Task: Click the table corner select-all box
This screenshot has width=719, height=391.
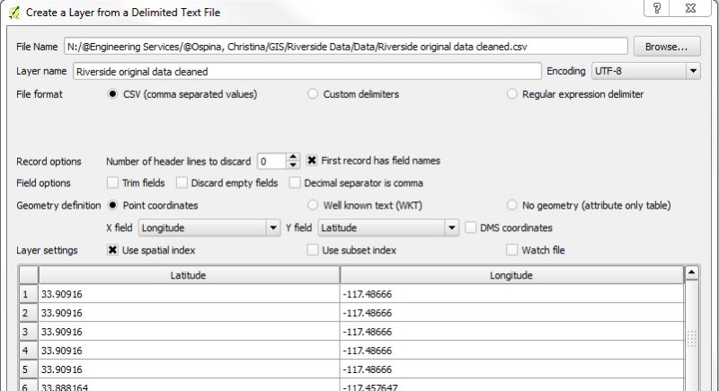Action: click(x=29, y=275)
